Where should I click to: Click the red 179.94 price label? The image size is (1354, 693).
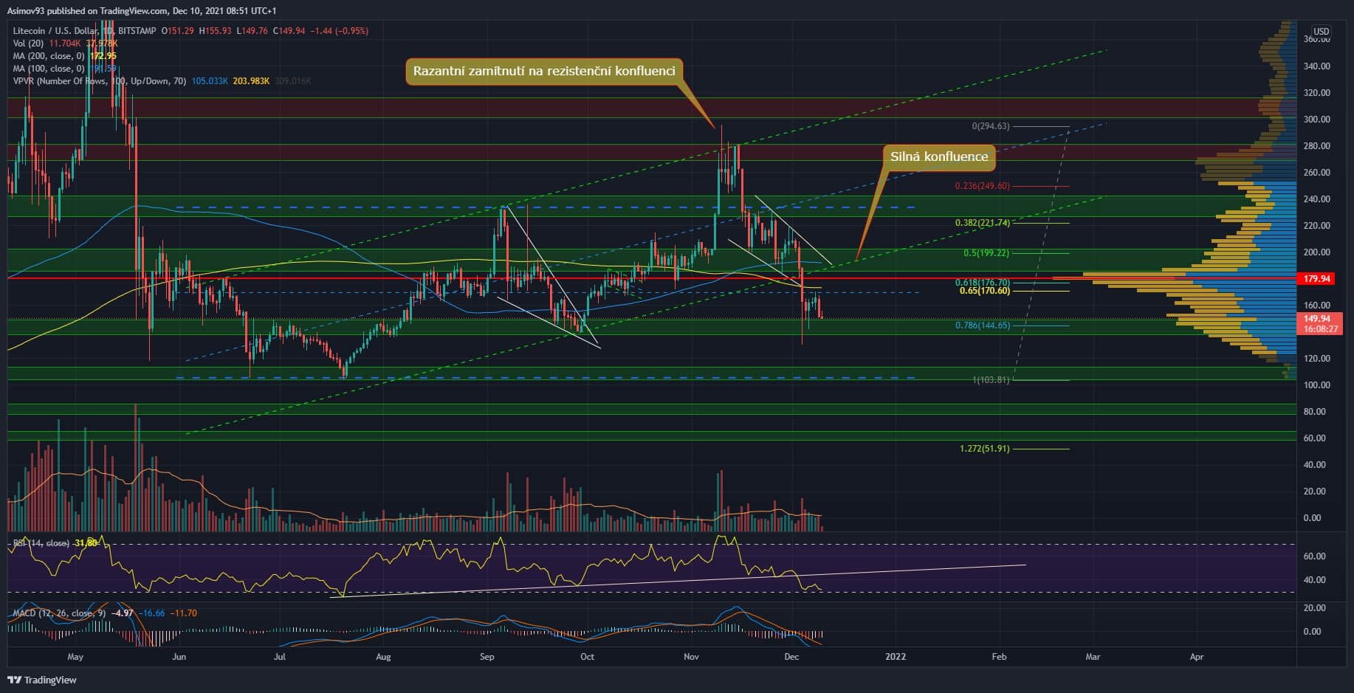point(1317,279)
